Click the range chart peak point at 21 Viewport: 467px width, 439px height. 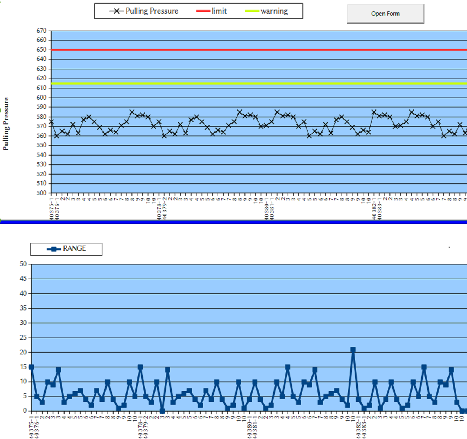pos(353,350)
